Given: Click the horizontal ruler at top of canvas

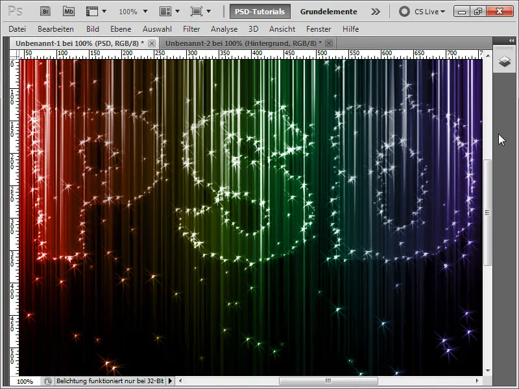Looking at the screenshot, I should (x=251, y=54).
